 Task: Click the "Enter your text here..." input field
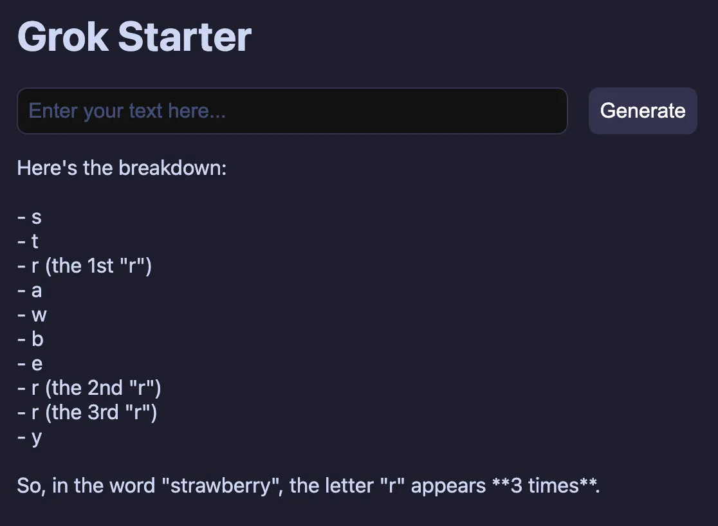point(291,111)
